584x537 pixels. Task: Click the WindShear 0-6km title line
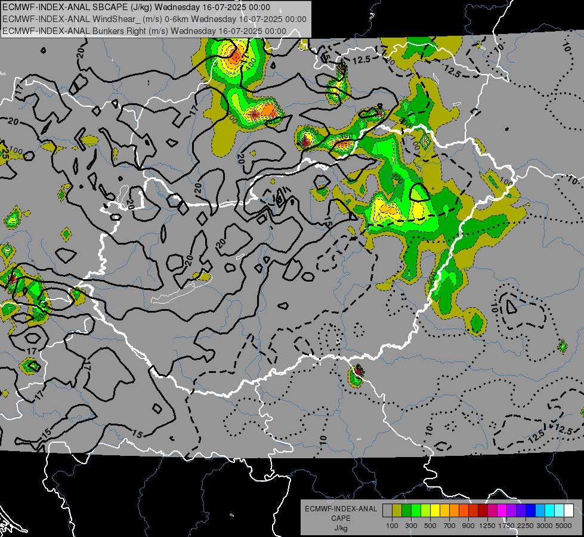pos(154,19)
